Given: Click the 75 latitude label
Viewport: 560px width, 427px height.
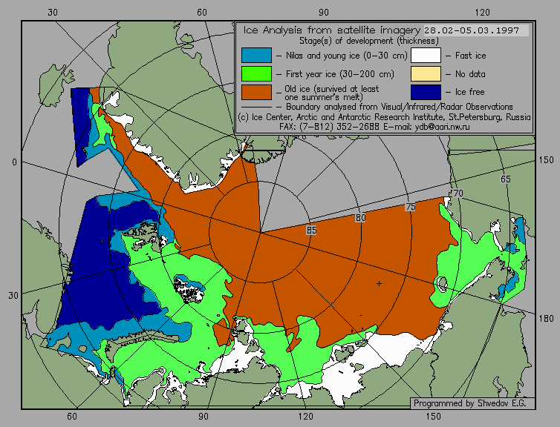Looking at the screenshot, I should point(411,207).
